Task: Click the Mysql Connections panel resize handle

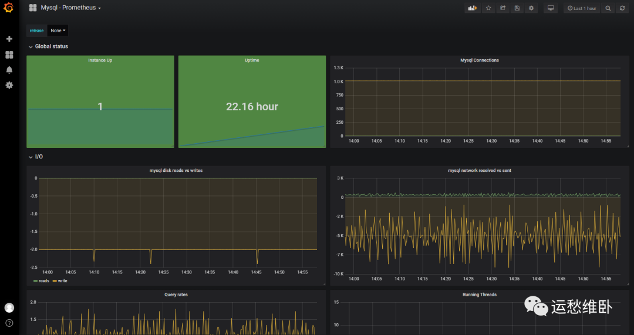Action: [628, 146]
